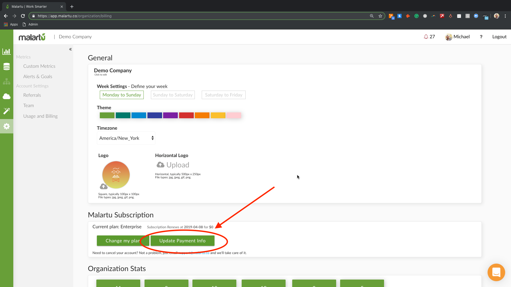Click the browser forward arrow
Screen dimensions: 511x287
tap(14, 16)
